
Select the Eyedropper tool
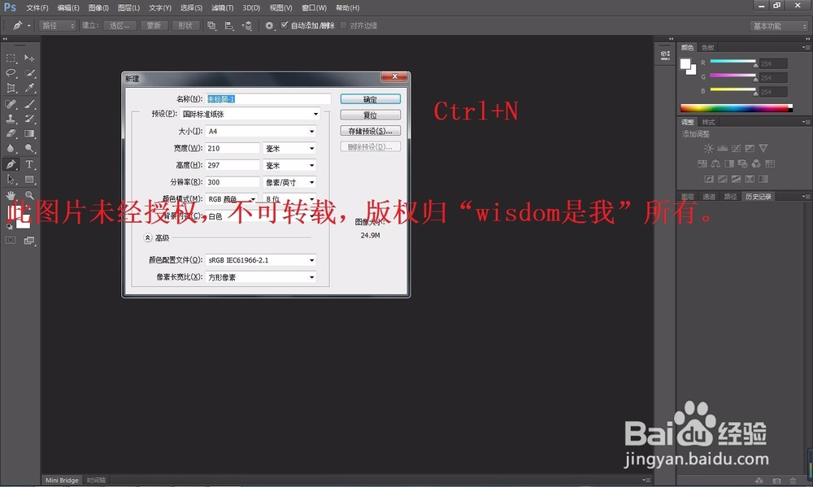point(29,88)
